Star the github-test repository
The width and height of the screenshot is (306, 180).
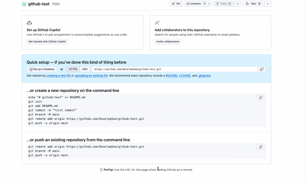(254, 4)
